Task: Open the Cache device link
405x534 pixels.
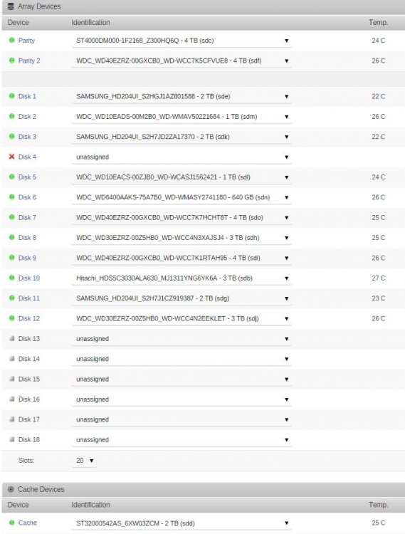Action: point(28,523)
